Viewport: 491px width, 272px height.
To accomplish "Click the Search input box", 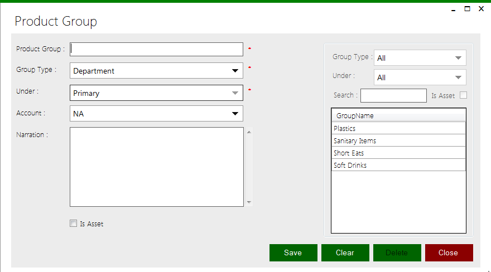I will (393, 95).
